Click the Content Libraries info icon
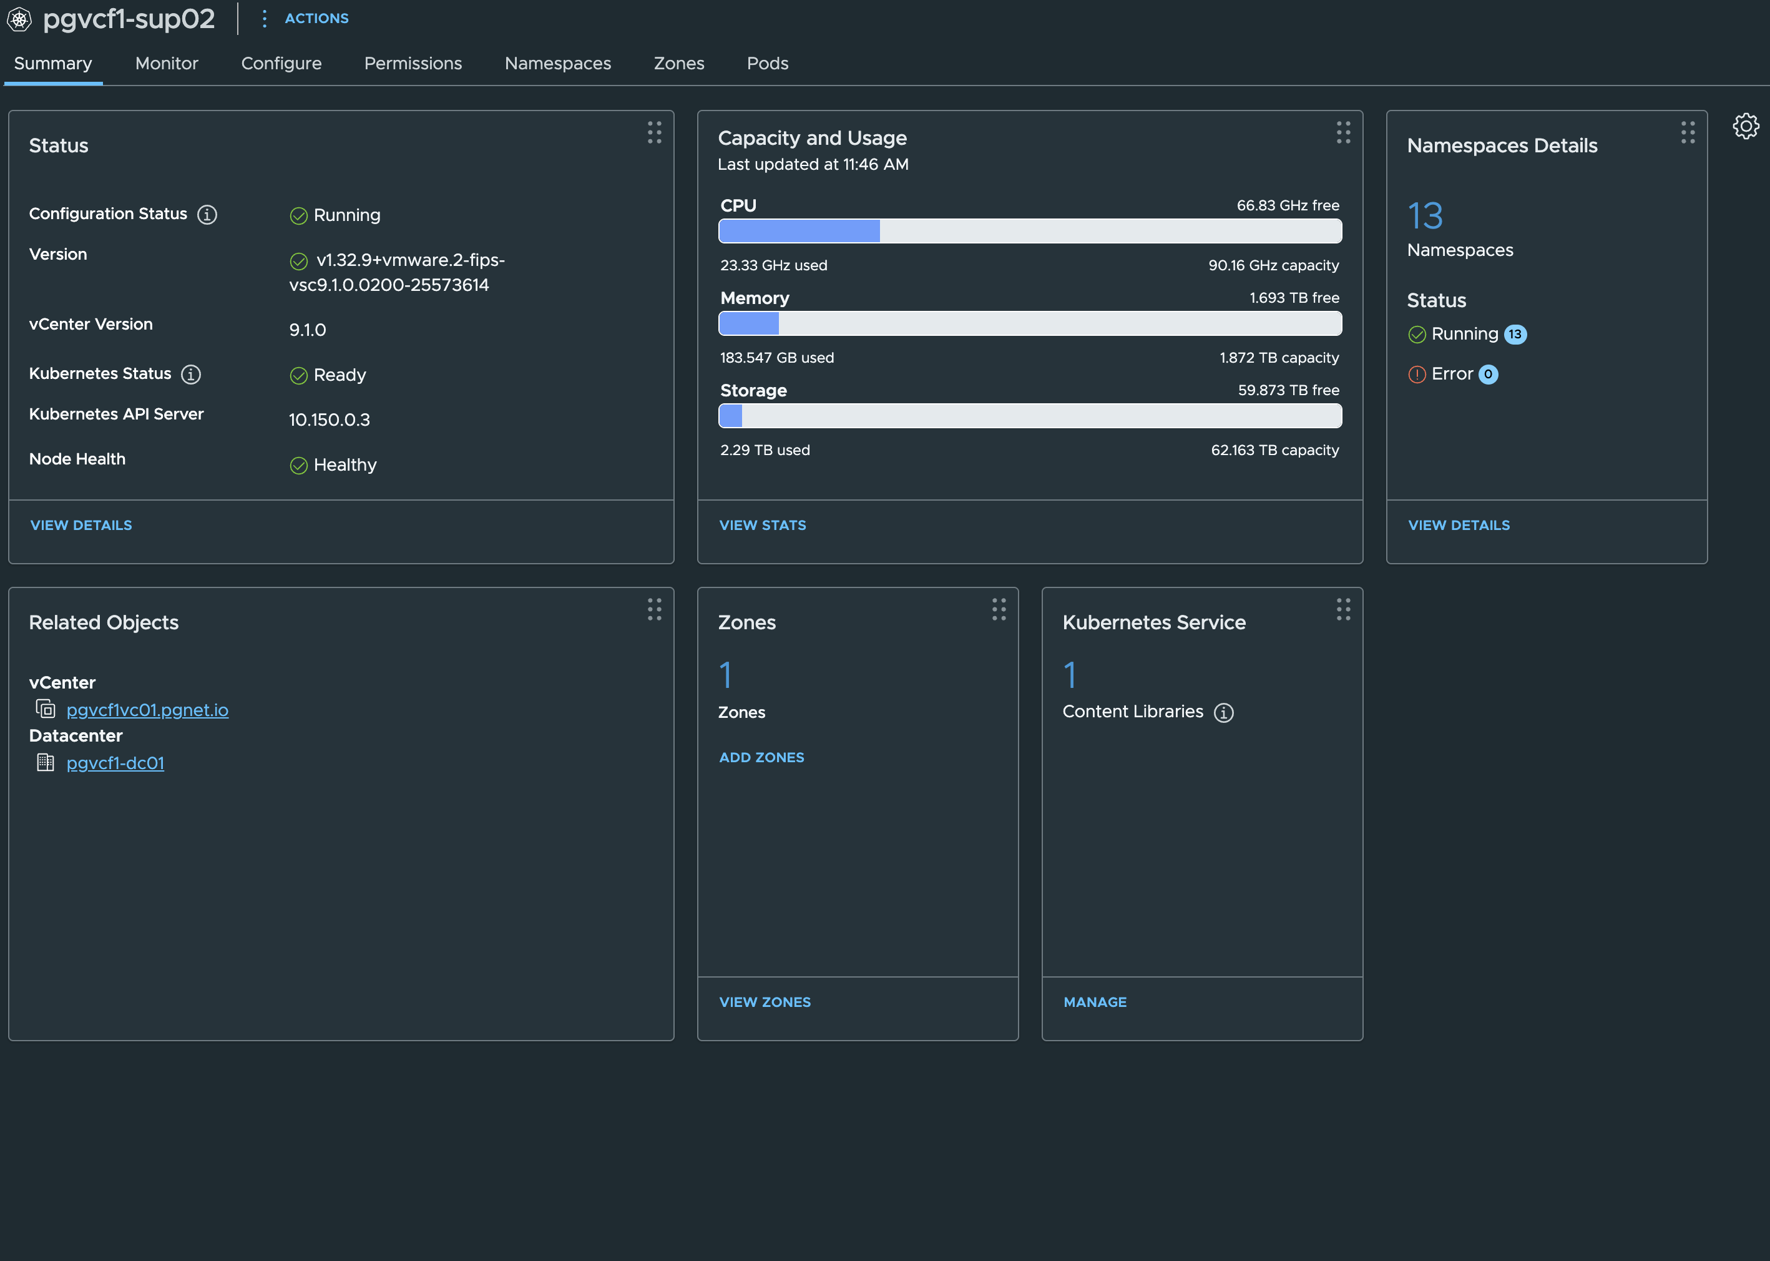 pyautogui.click(x=1223, y=712)
